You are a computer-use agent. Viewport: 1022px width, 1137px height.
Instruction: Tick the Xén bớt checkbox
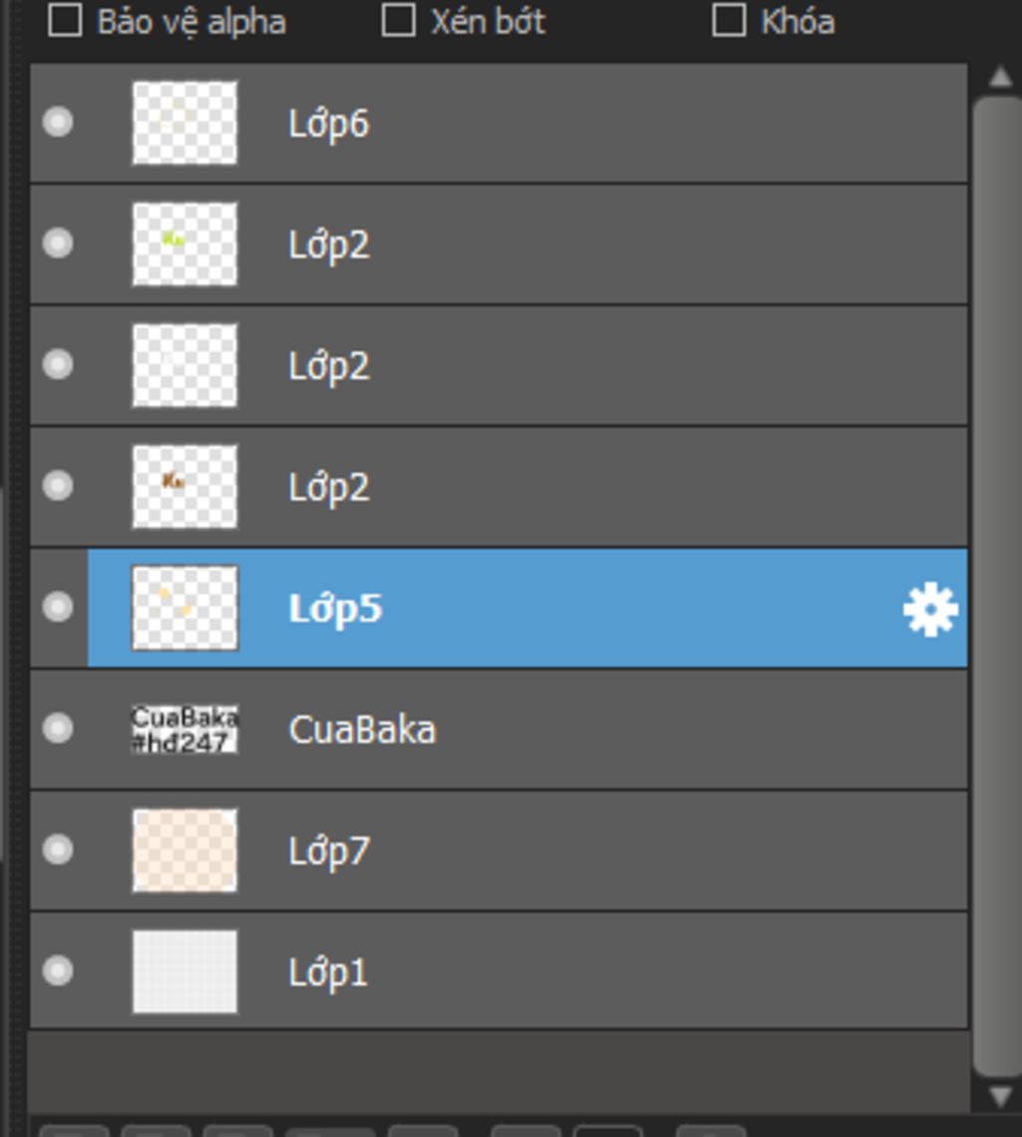(398, 20)
